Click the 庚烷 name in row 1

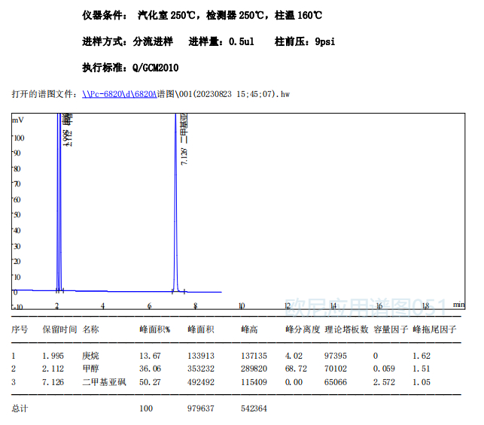tap(90, 355)
